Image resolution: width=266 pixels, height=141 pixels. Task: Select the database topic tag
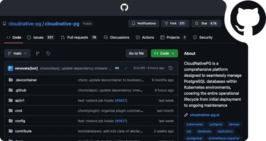204,131
